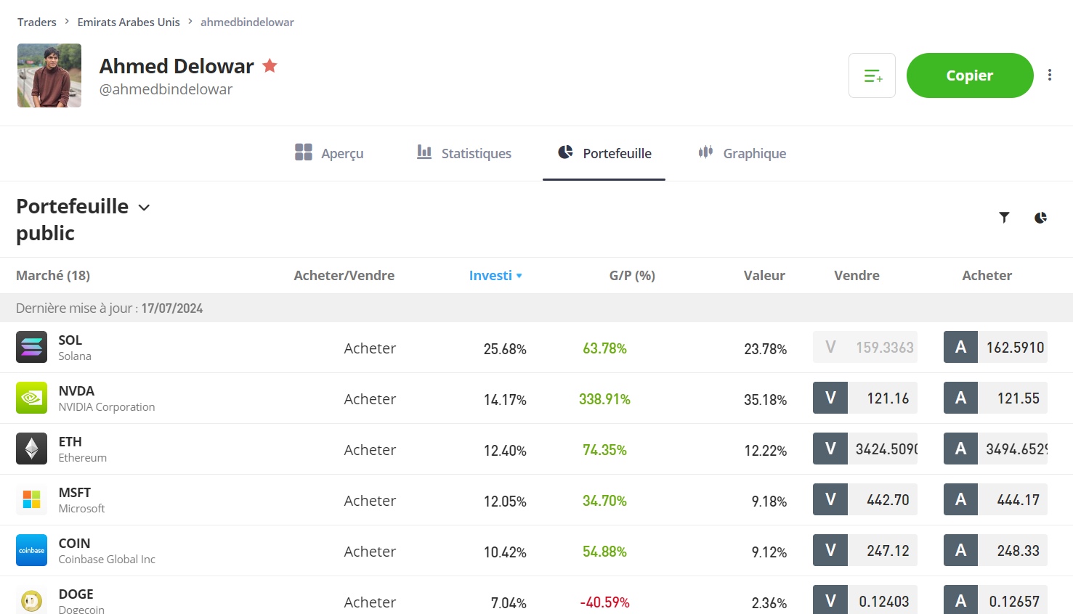Select the Microsoft logo icon

(x=31, y=499)
